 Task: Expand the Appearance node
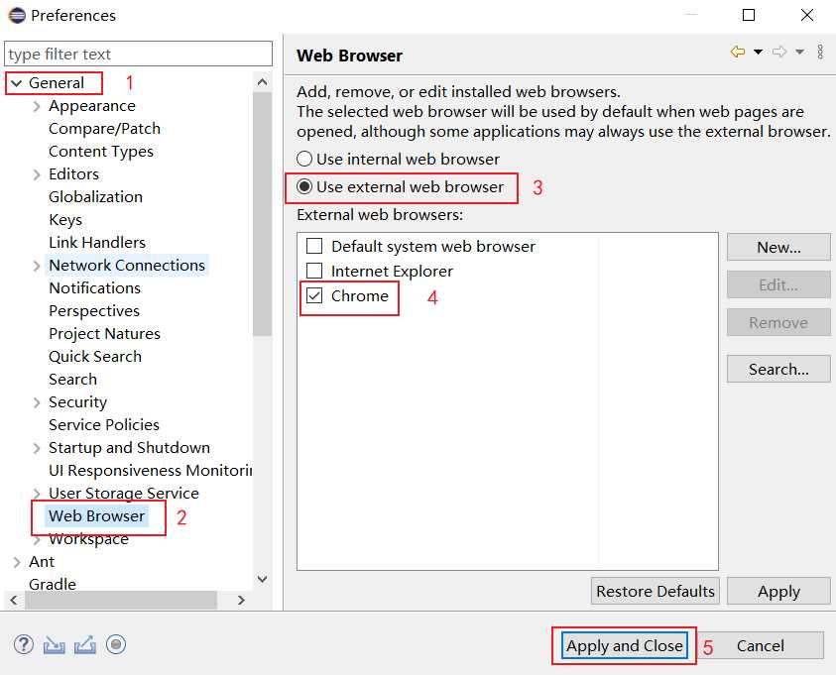point(37,106)
